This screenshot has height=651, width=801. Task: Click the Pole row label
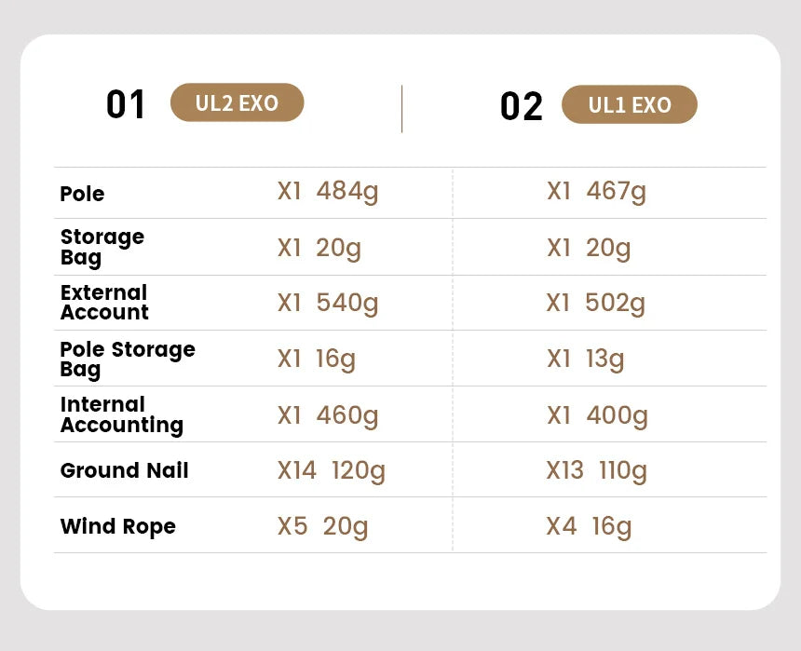pyautogui.click(x=82, y=194)
